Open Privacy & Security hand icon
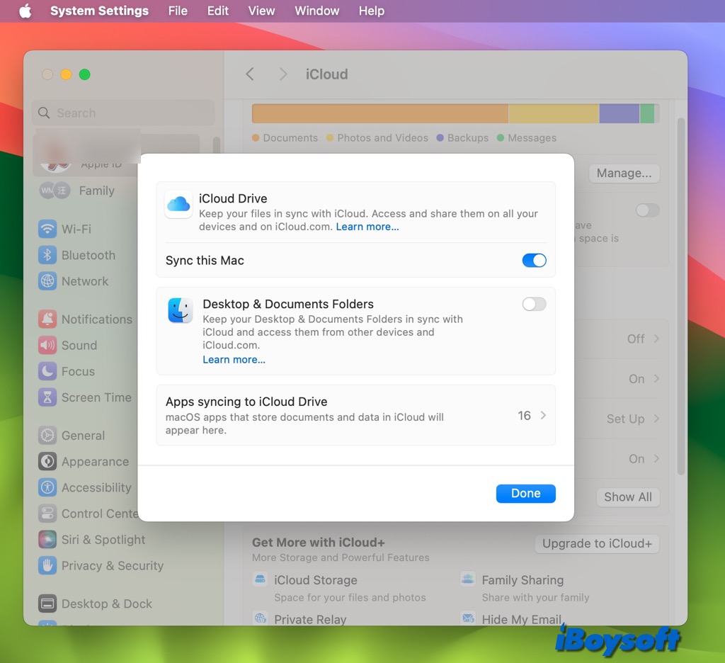The width and height of the screenshot is (725, 663). (x=47, y=565)
